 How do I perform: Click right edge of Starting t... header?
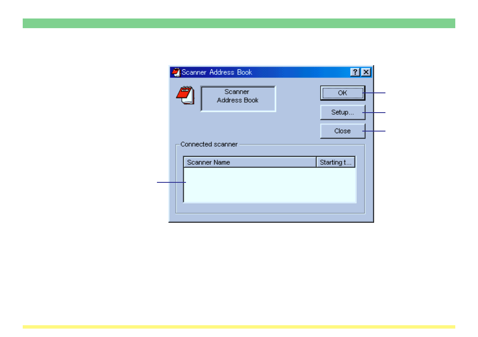tap(355, 162)
